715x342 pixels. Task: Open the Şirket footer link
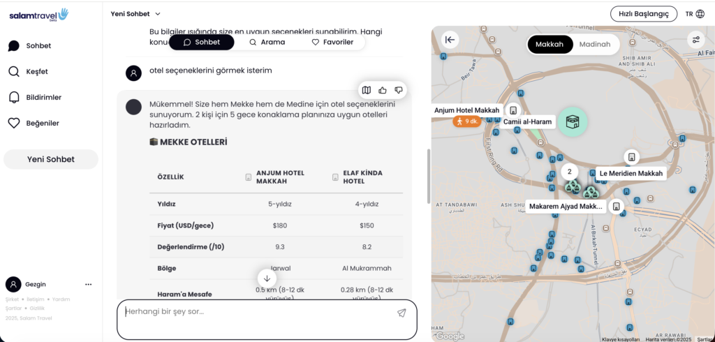point(12,299)
